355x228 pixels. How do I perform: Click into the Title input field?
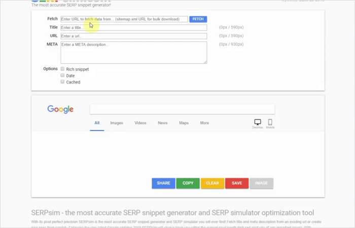[x=133, y=27]
